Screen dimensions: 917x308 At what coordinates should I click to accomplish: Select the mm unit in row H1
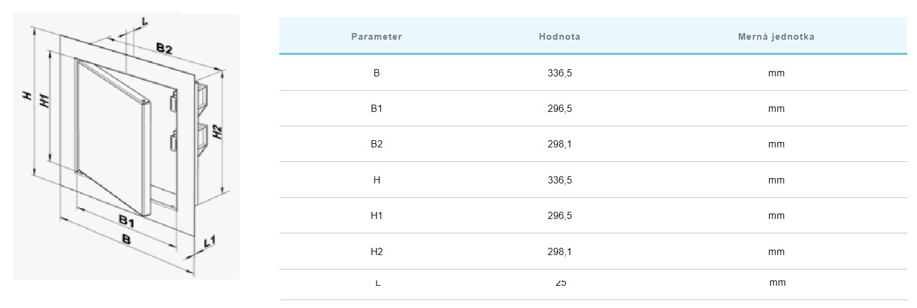click(x=776, y=216)
